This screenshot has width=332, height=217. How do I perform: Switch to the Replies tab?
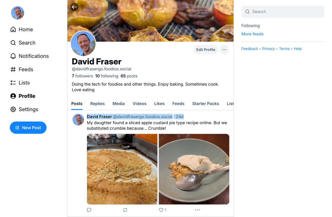(x=97, y=103)
